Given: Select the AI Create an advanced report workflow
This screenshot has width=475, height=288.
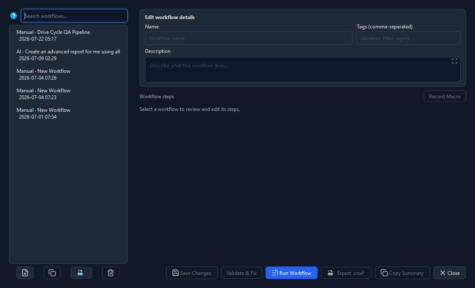Looking at the screenshot, I should 68,55.
